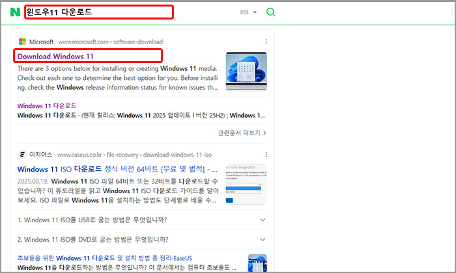Open the purple Windows 11 다운로드 sublink

(x=47, y=106)
